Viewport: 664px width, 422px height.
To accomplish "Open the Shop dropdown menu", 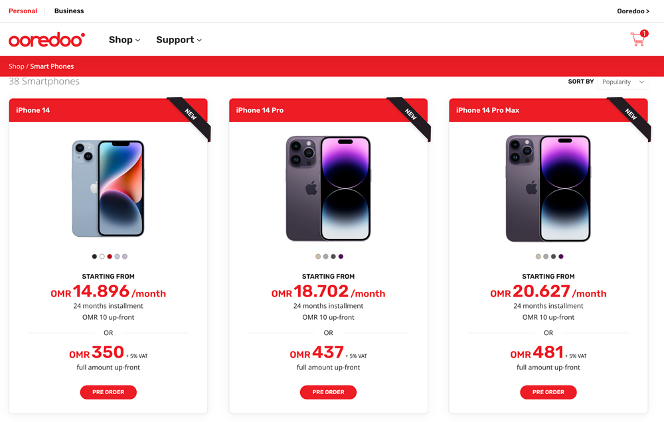I will 124,40.
